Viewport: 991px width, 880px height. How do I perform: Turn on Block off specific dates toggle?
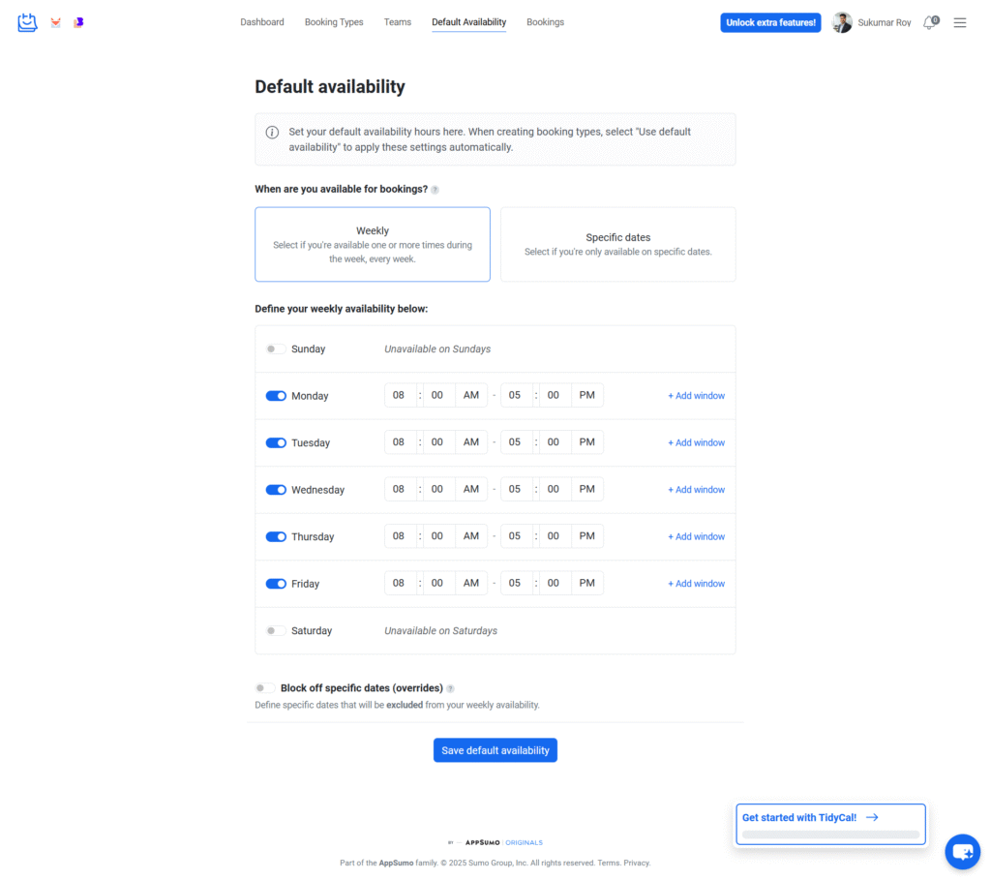264,688
